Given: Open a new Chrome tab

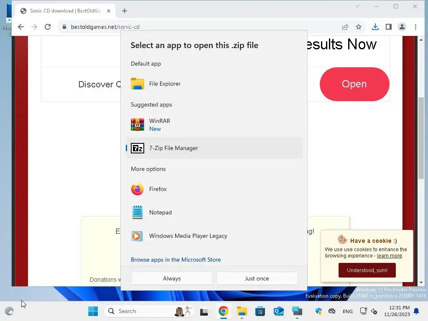Looking at the screenshot, I should click(125, 11).
